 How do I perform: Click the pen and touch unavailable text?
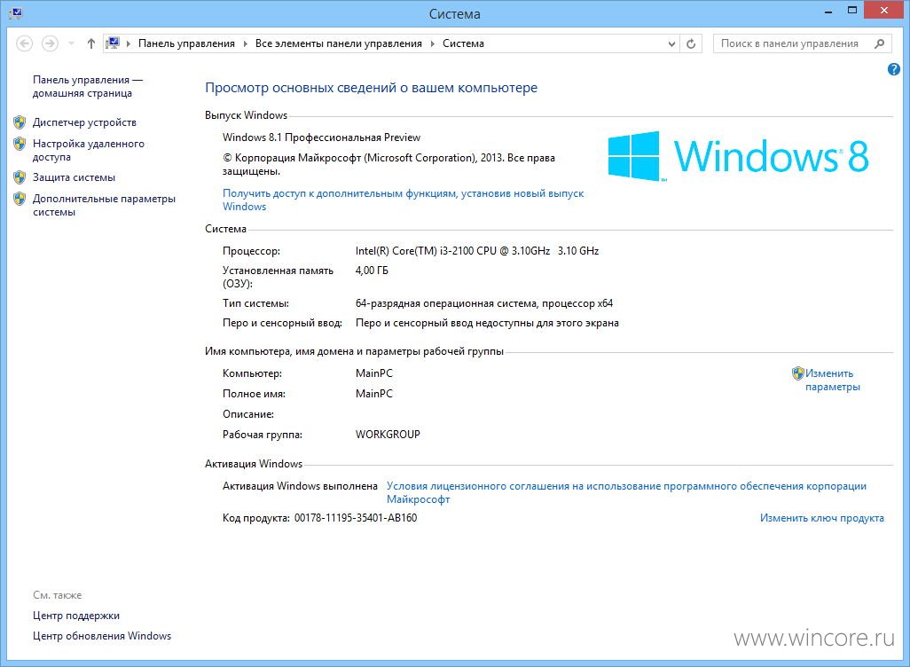487,324
